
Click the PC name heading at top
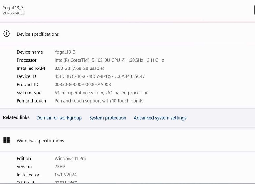(13, 8)
